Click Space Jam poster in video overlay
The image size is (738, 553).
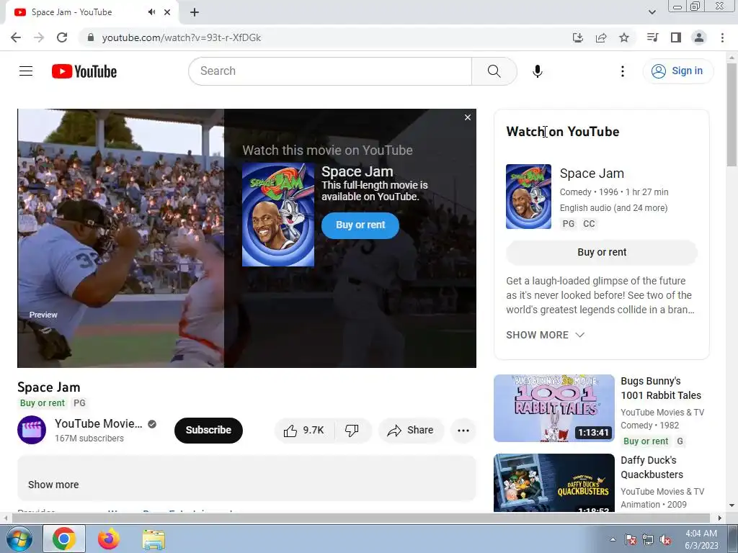[277, 215]
